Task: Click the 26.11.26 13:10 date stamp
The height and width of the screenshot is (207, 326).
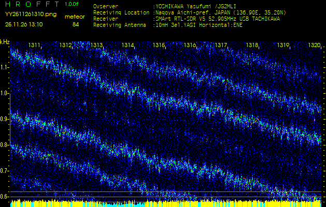Action: click(x=24, y=24)
